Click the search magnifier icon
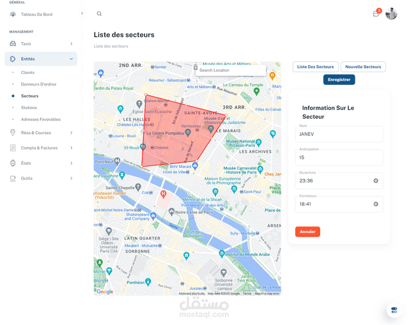409x325 pixels. coord(99,13)
